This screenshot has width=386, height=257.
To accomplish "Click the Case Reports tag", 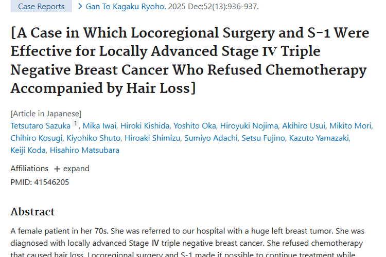I will pyautogui.click(x=41, y=7).
